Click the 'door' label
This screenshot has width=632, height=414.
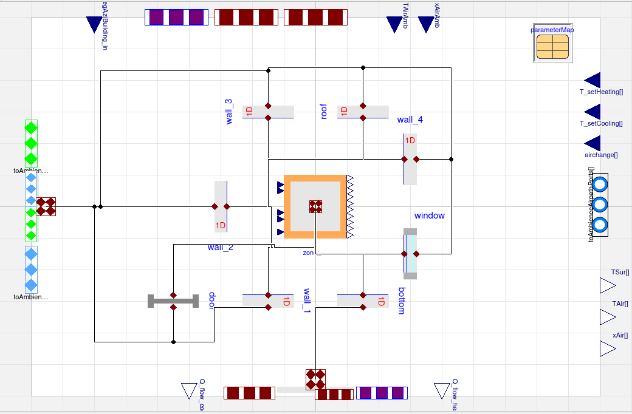pyautogui.click(x=212, y=300)
